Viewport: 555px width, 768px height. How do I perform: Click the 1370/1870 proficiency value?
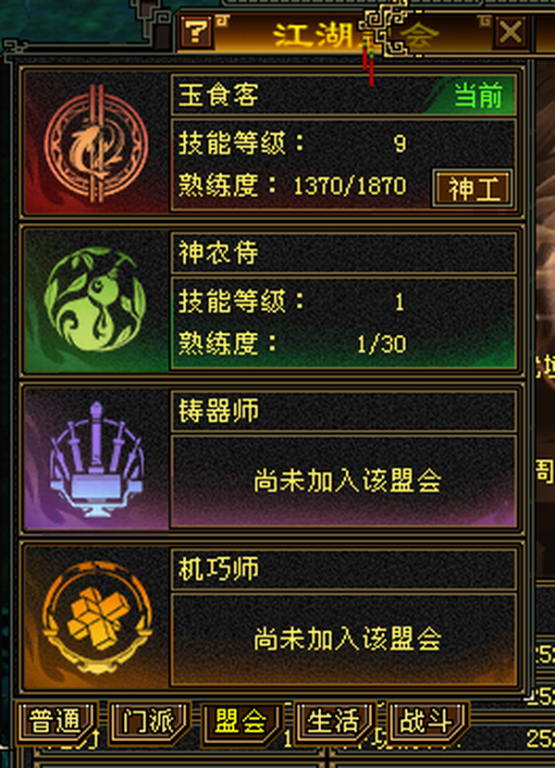[350, 186]
